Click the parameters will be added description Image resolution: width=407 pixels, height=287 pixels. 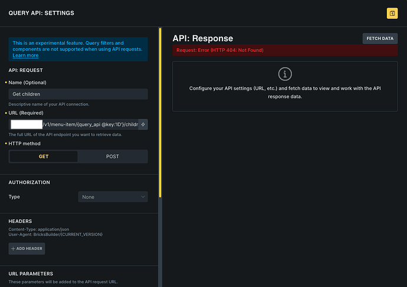(x=63, y=282)
